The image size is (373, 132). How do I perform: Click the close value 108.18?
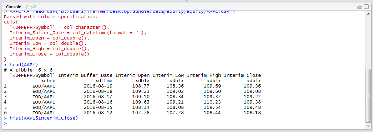[x=252, y=112]
